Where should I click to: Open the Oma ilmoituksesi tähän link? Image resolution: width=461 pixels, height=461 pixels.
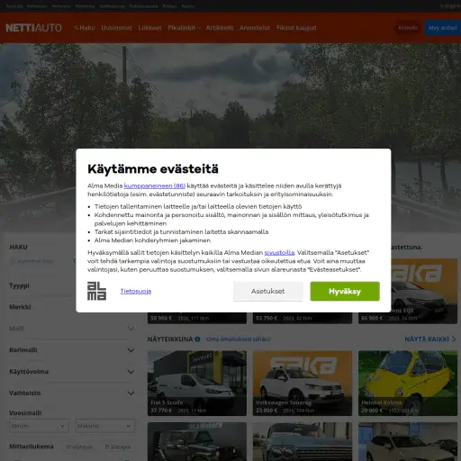[x=239, y=339]
